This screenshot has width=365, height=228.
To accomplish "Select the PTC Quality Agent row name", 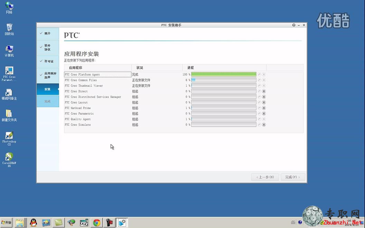I will pyautogui.click(x=78, y=119).
